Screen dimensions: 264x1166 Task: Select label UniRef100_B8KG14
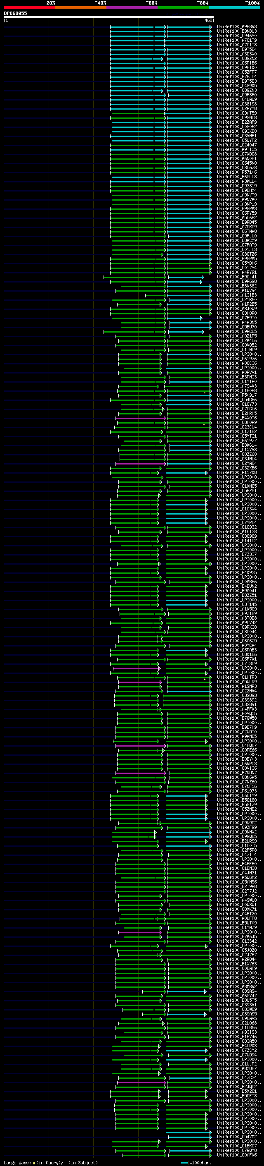(x=237, y=445)
